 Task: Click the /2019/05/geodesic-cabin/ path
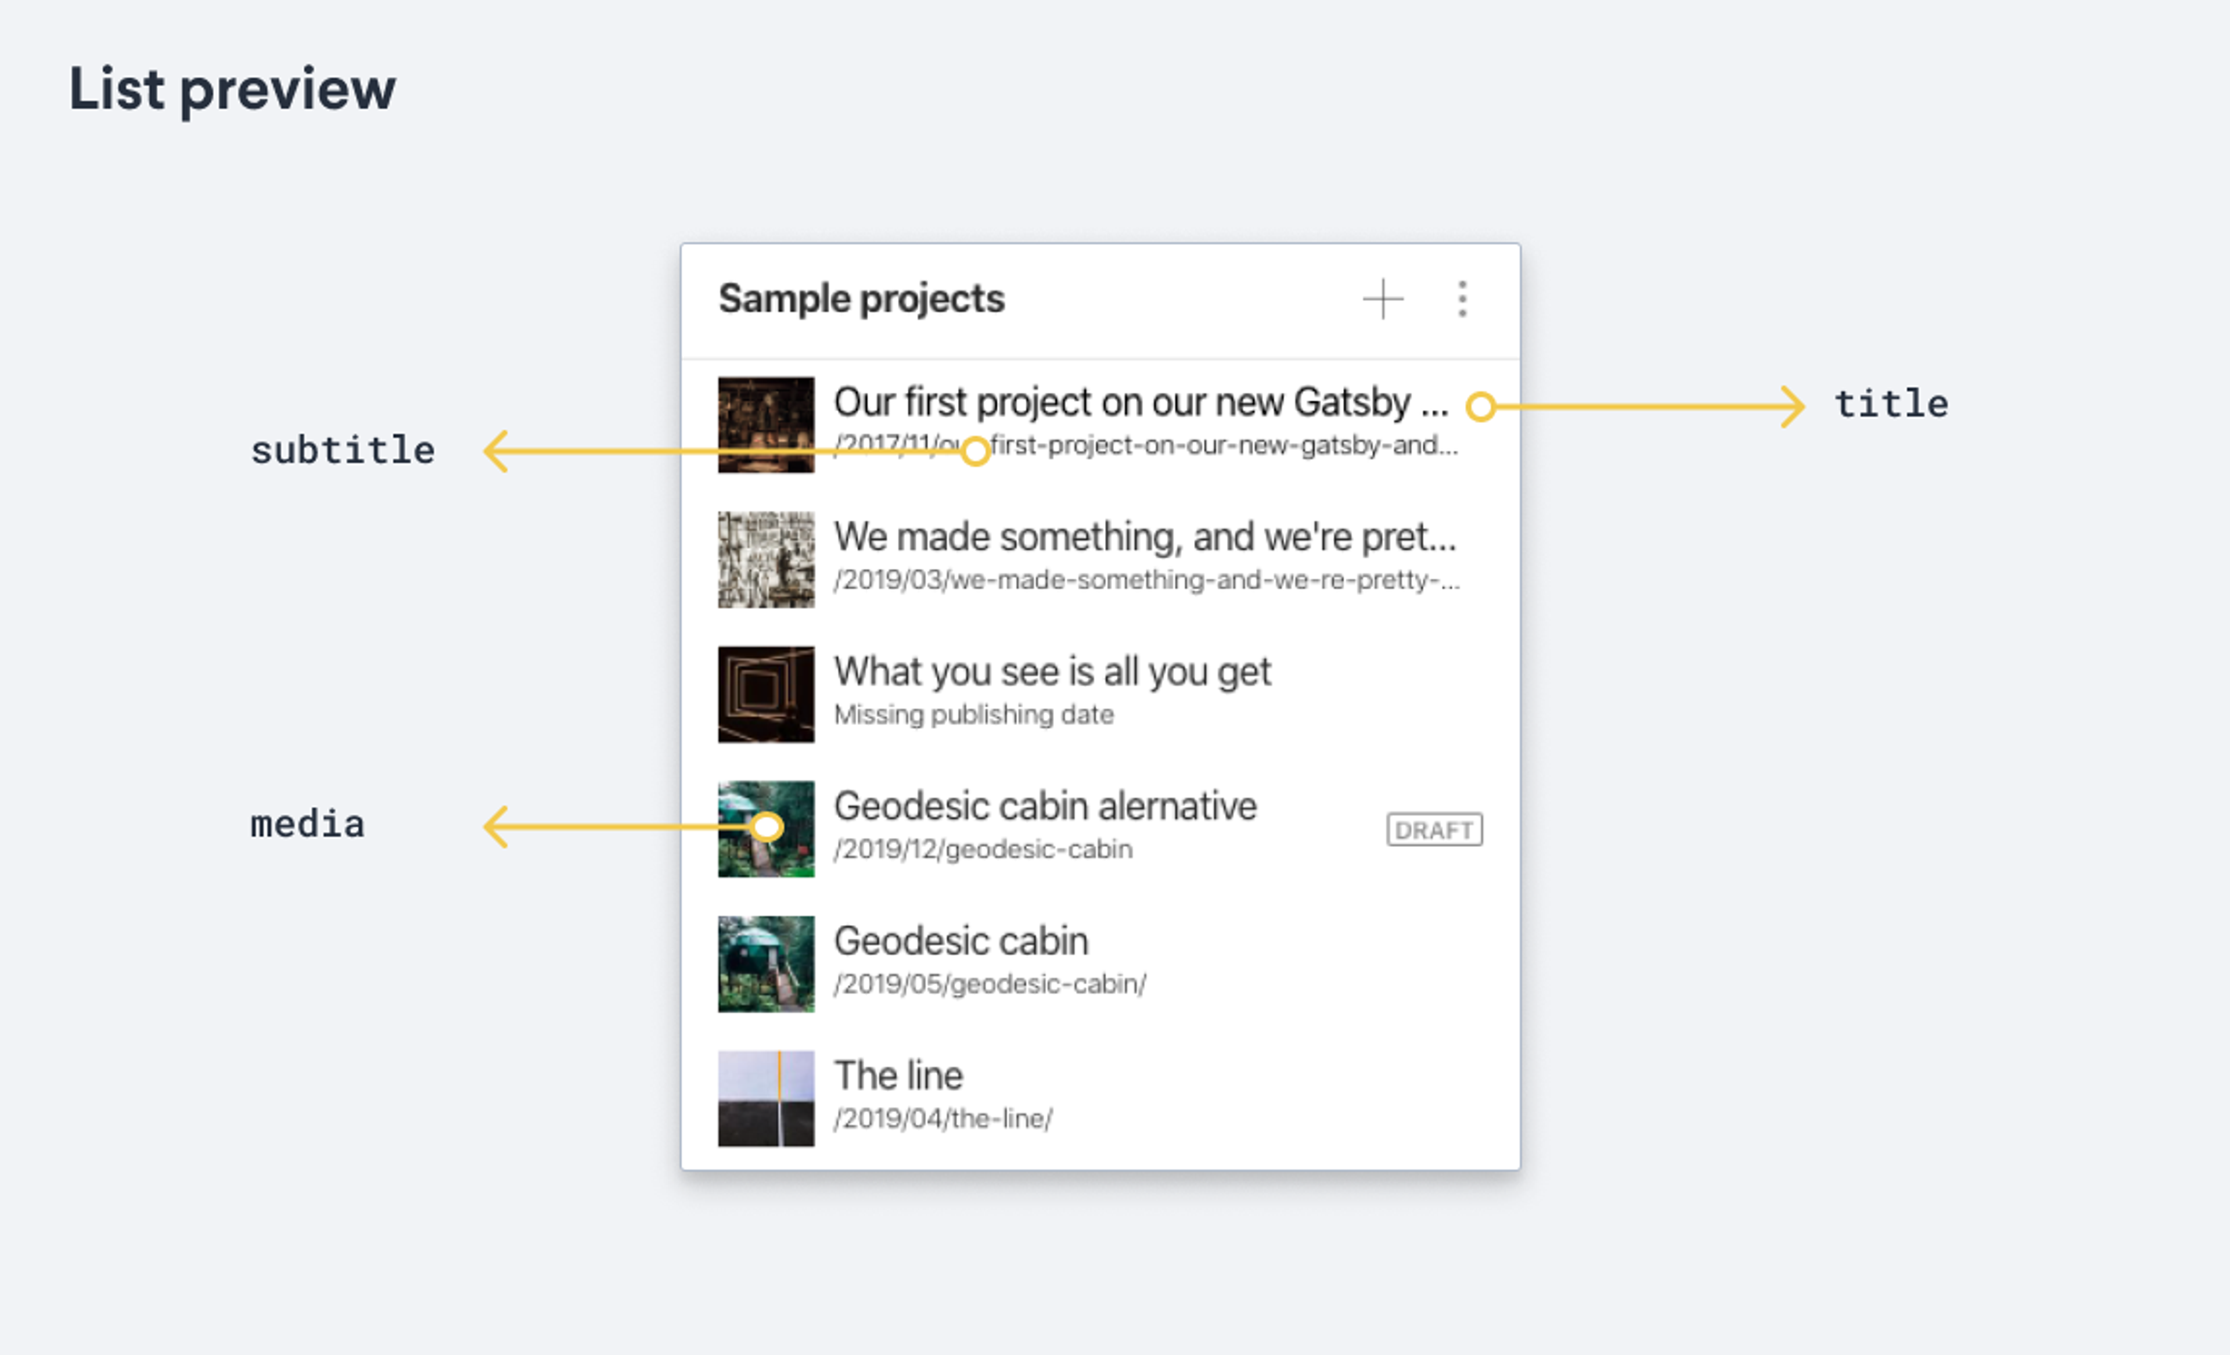(989, 985)
